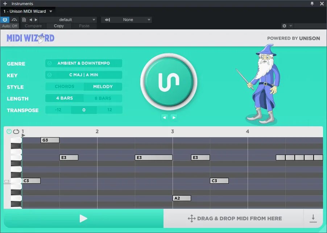Open the default preset dropdown
The image size is (327, 233).
point(68,20)
